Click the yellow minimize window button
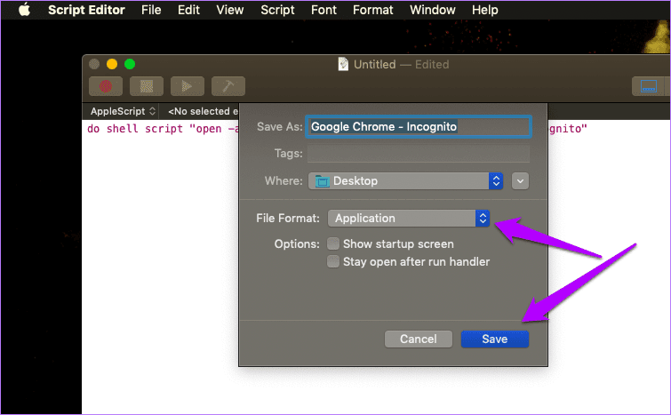671x415 pixels. pyautogui.click(x=112, y=64)
